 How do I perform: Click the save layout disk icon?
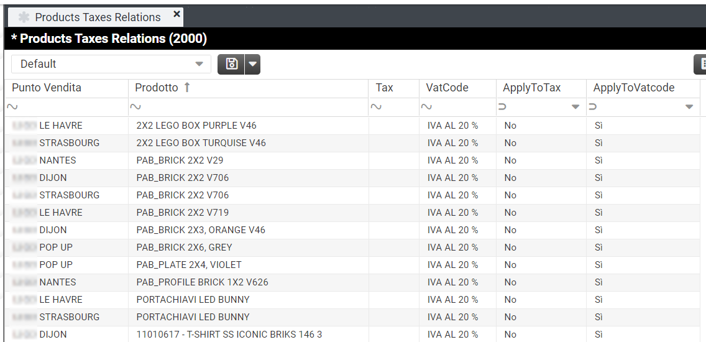[x=231, y=64]
